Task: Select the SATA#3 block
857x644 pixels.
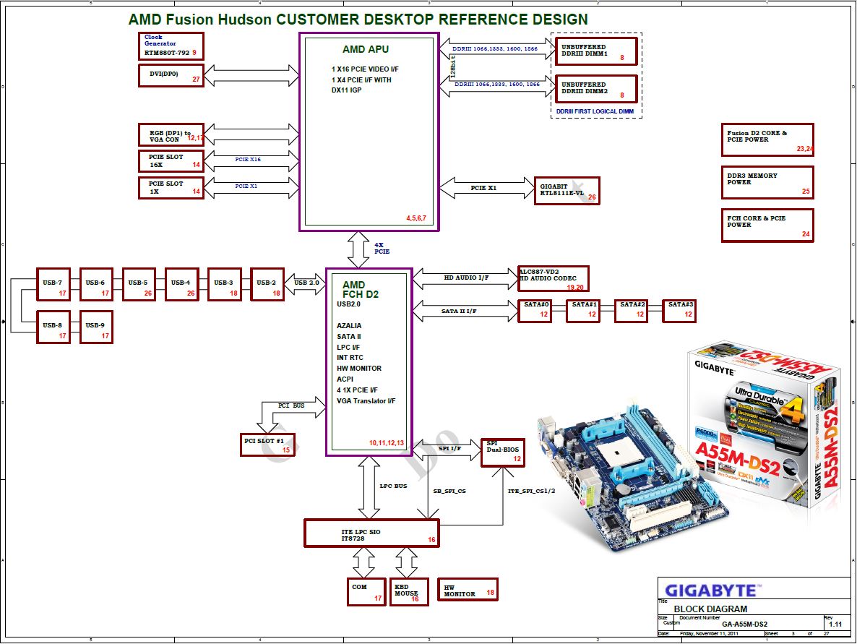Action: pyautogui.click(x=679, y=311)
